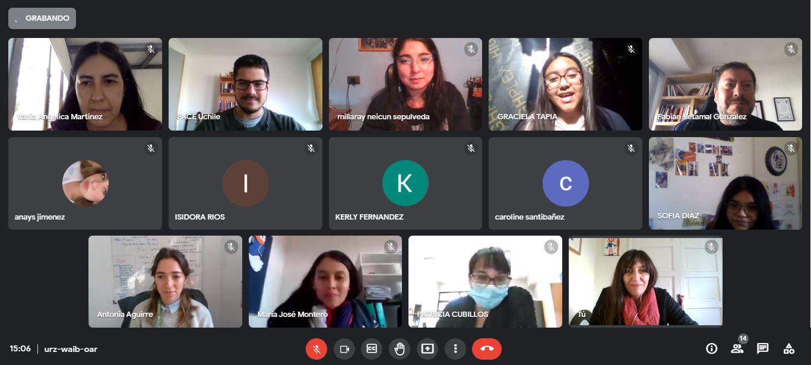Click the GRABANDO recording indicator
The width and height of the screenshot is (811, 365).
[x=42, y=18]
